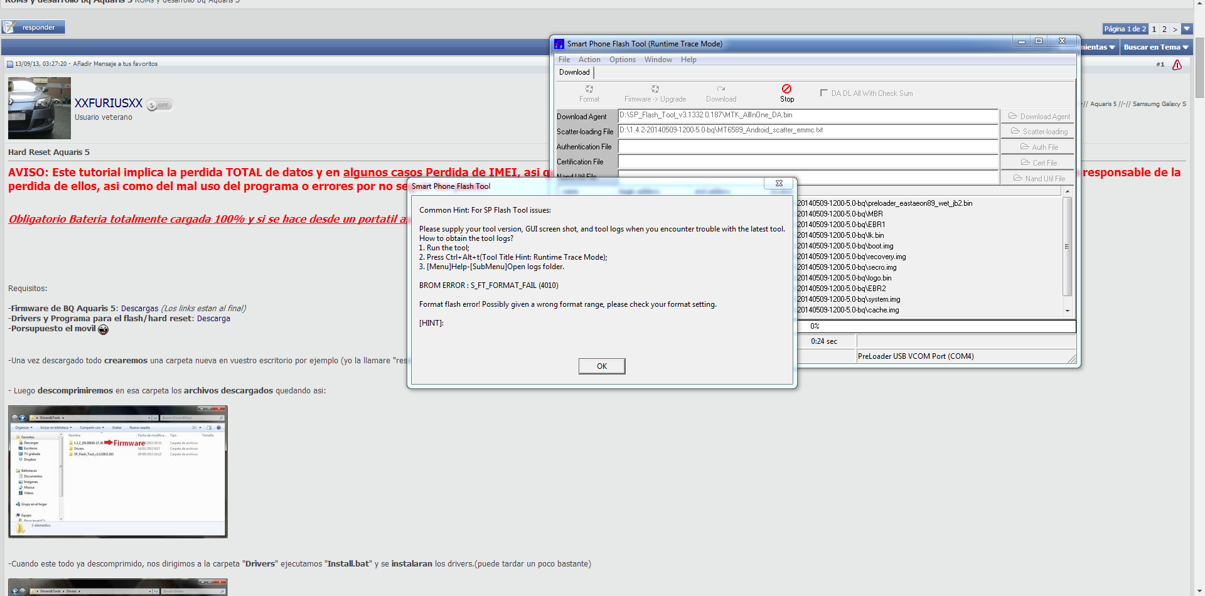1205x596 pixels.
Task: Click the Nand Util File browse button
Action: [x=1039, y=178]
